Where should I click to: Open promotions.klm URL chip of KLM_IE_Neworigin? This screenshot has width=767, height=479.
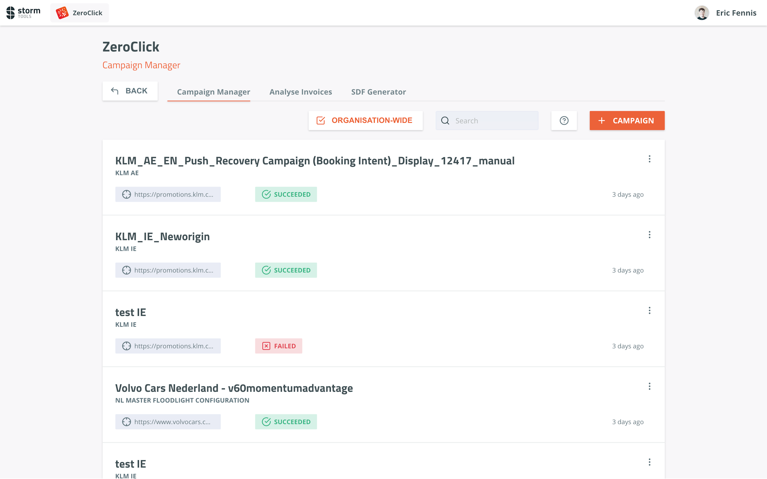tap(168, 270)
